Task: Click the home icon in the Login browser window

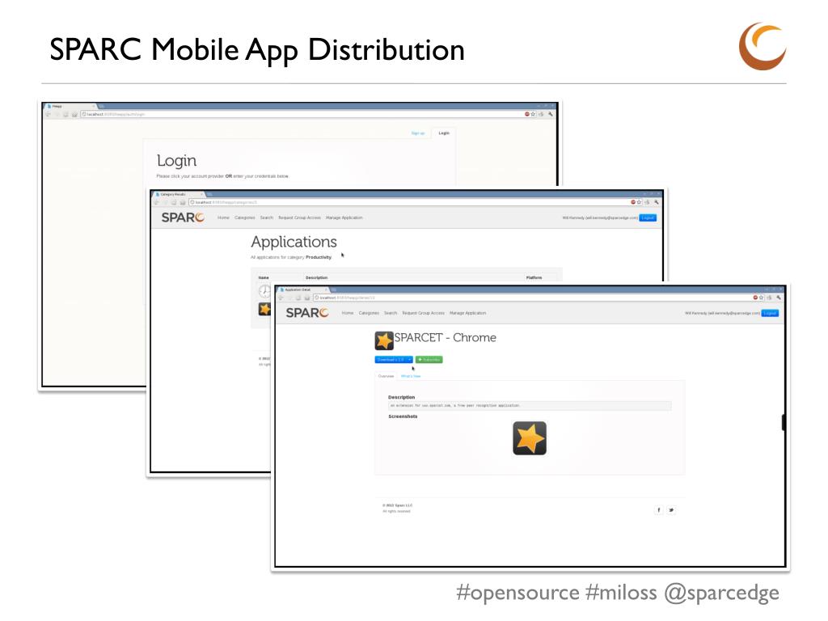Action: (74, 114)
